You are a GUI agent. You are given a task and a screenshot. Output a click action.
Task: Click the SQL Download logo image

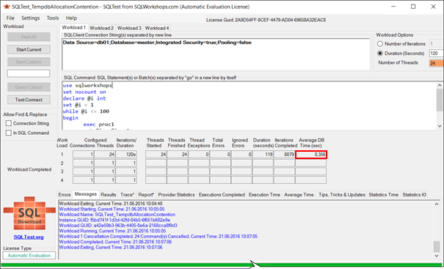pos(29,213)
